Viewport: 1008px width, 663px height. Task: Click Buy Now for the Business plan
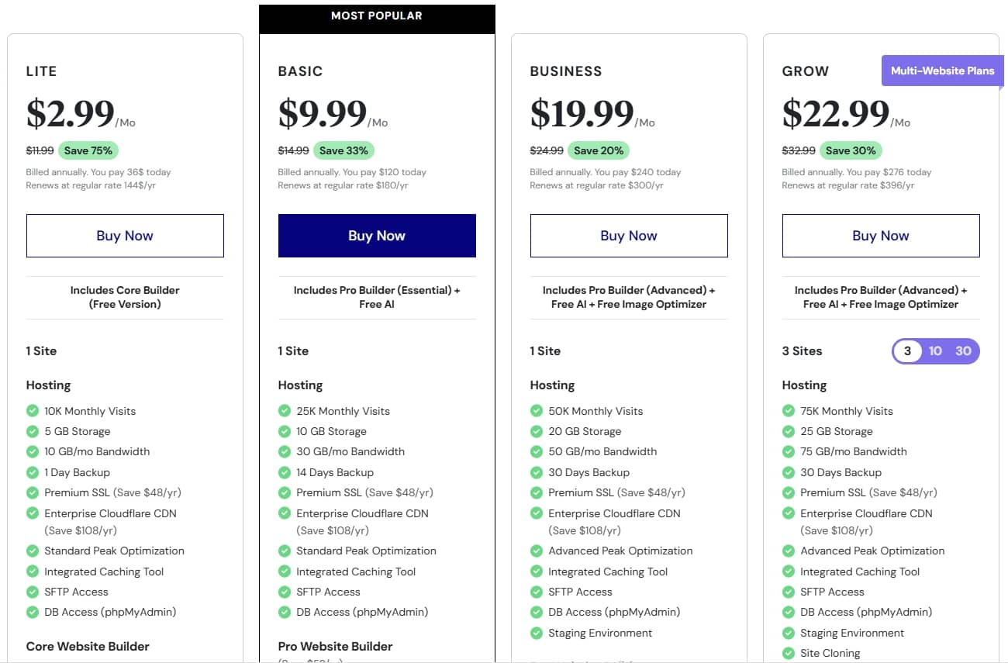[629, 236]
